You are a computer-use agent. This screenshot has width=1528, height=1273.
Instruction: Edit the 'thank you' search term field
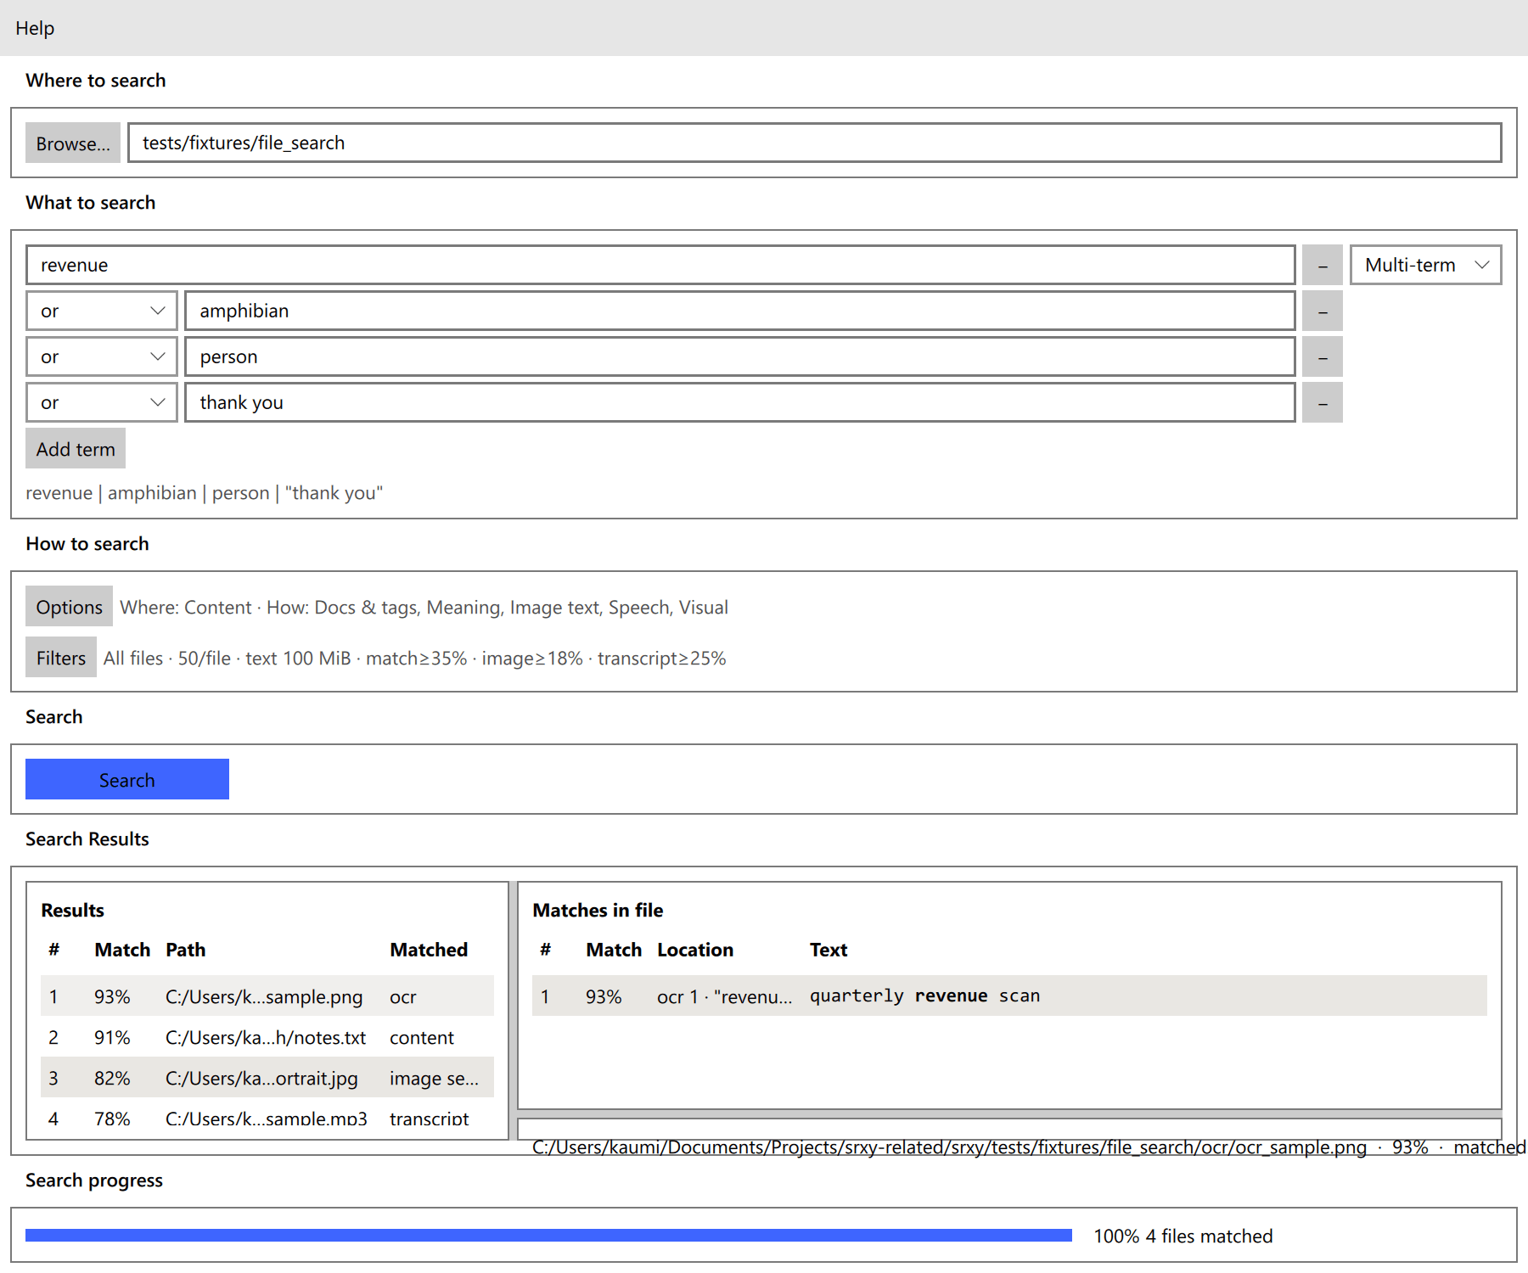[739, 402]
